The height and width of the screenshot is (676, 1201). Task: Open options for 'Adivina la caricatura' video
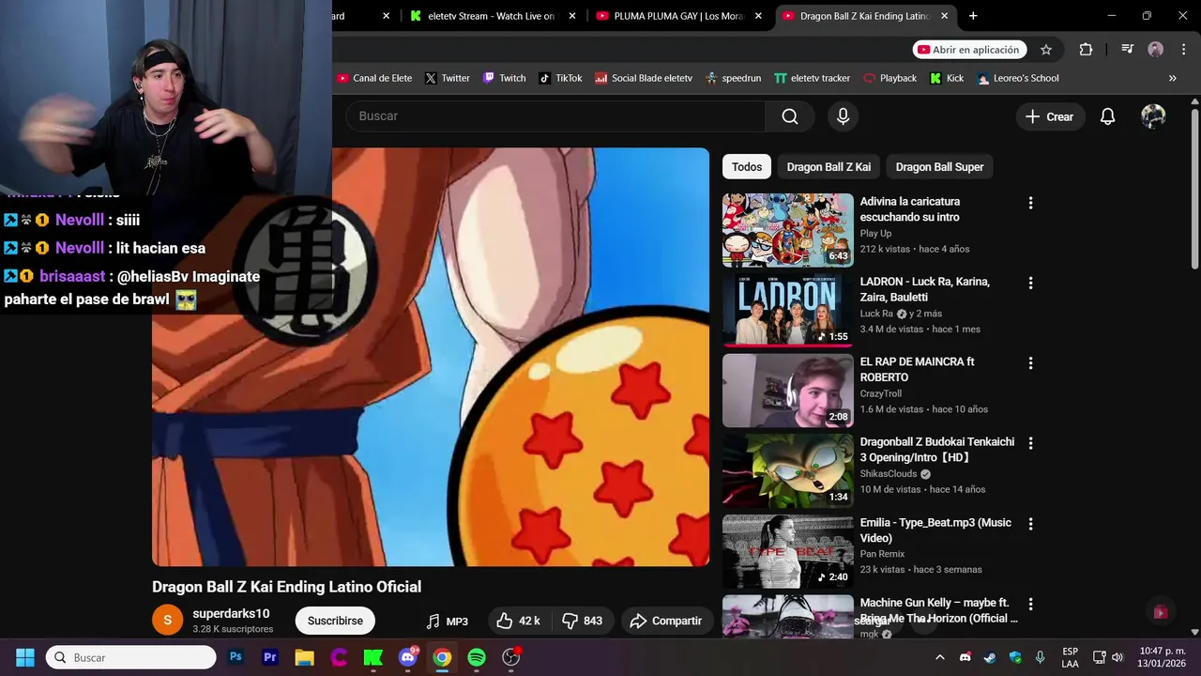[x=1030, y=203]
